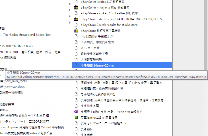
Task: Open bookmark 'fetish次文化指標賣場 Yahoo! 奇摩拍賣'
Action: (26, 133)
